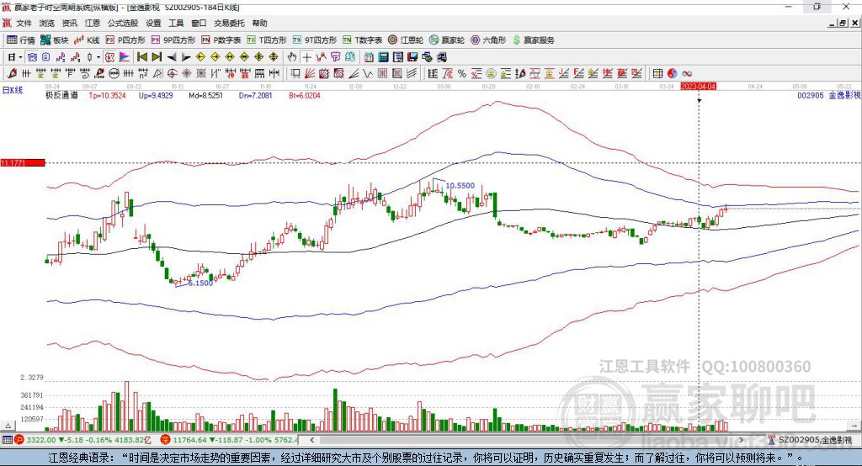Viewport: 862px width, 466px height.
Task: Open the T数字表 tool
Action: tap(362, 40)
